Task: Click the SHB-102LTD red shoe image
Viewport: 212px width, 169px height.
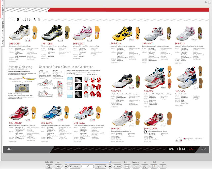Action: (x=19, y=113)
